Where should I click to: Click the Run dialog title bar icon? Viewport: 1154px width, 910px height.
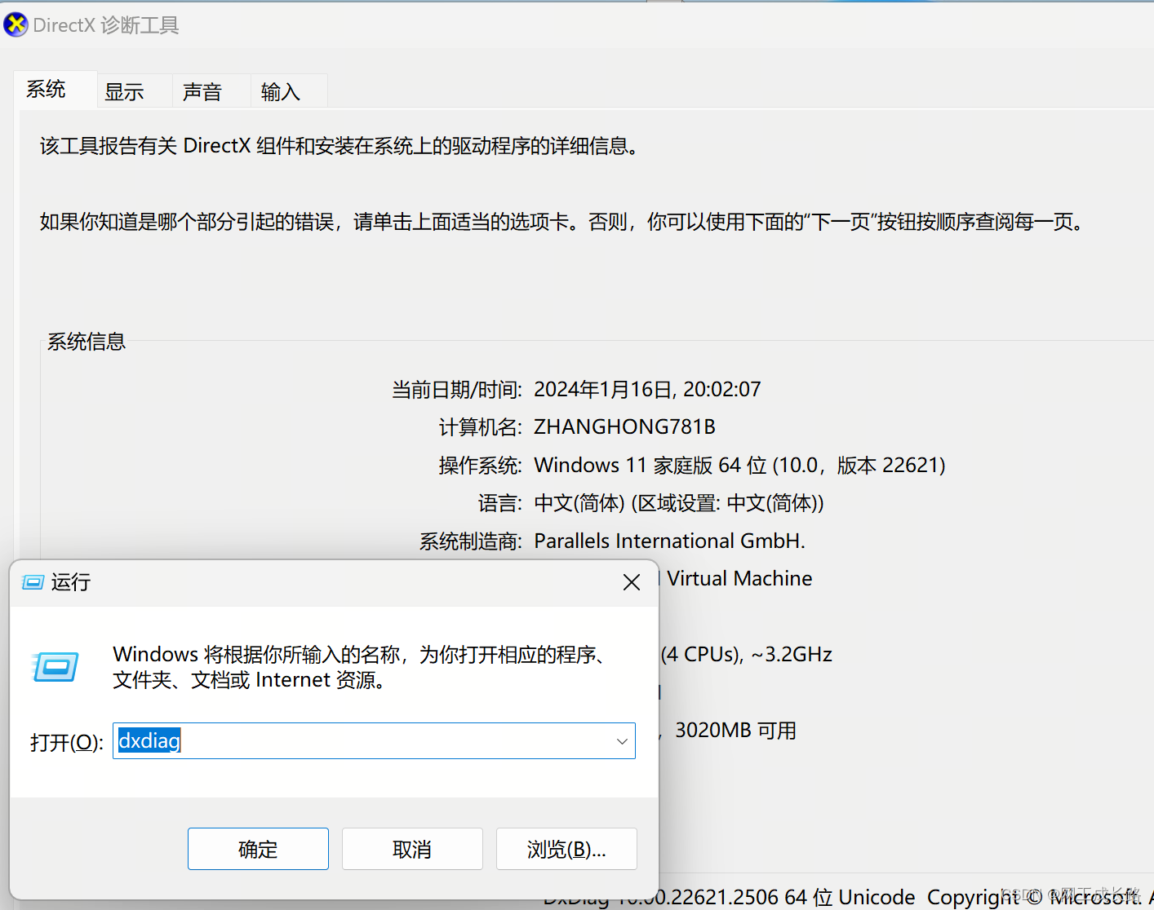(33, 582)
